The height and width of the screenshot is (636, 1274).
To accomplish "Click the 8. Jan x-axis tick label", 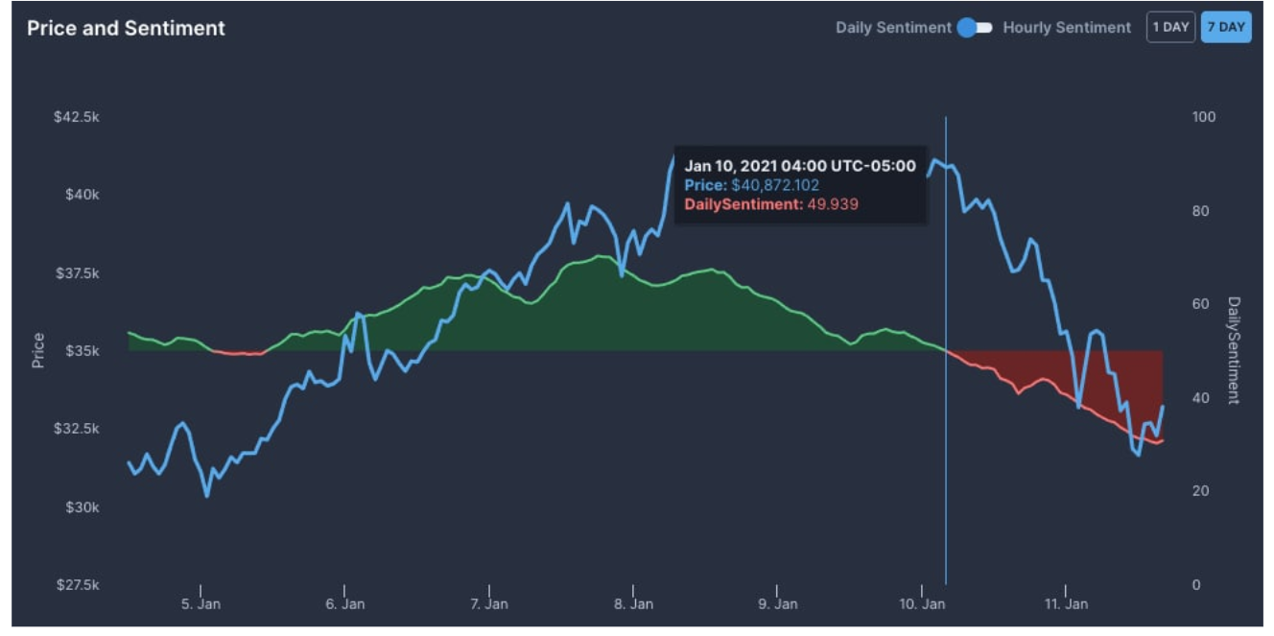I will (x=633, y=604).
